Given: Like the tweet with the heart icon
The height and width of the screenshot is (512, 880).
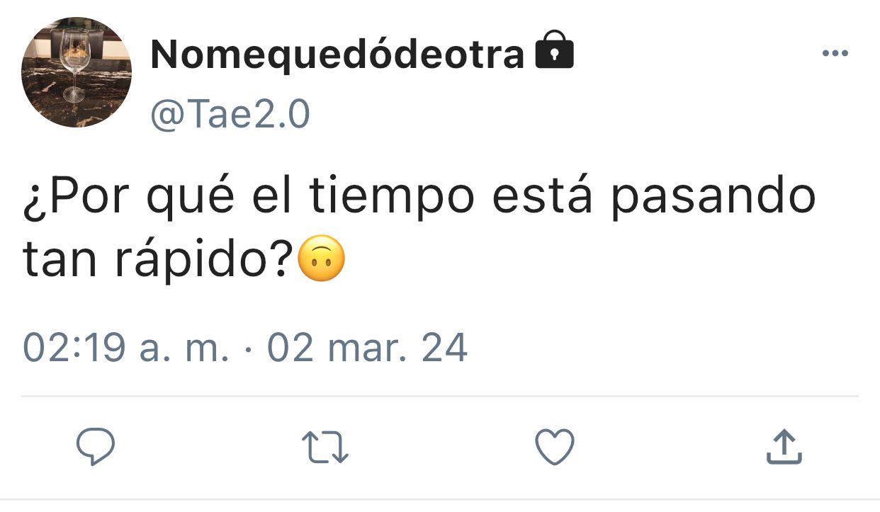Looking at the screenshot, I should [553, 448].
